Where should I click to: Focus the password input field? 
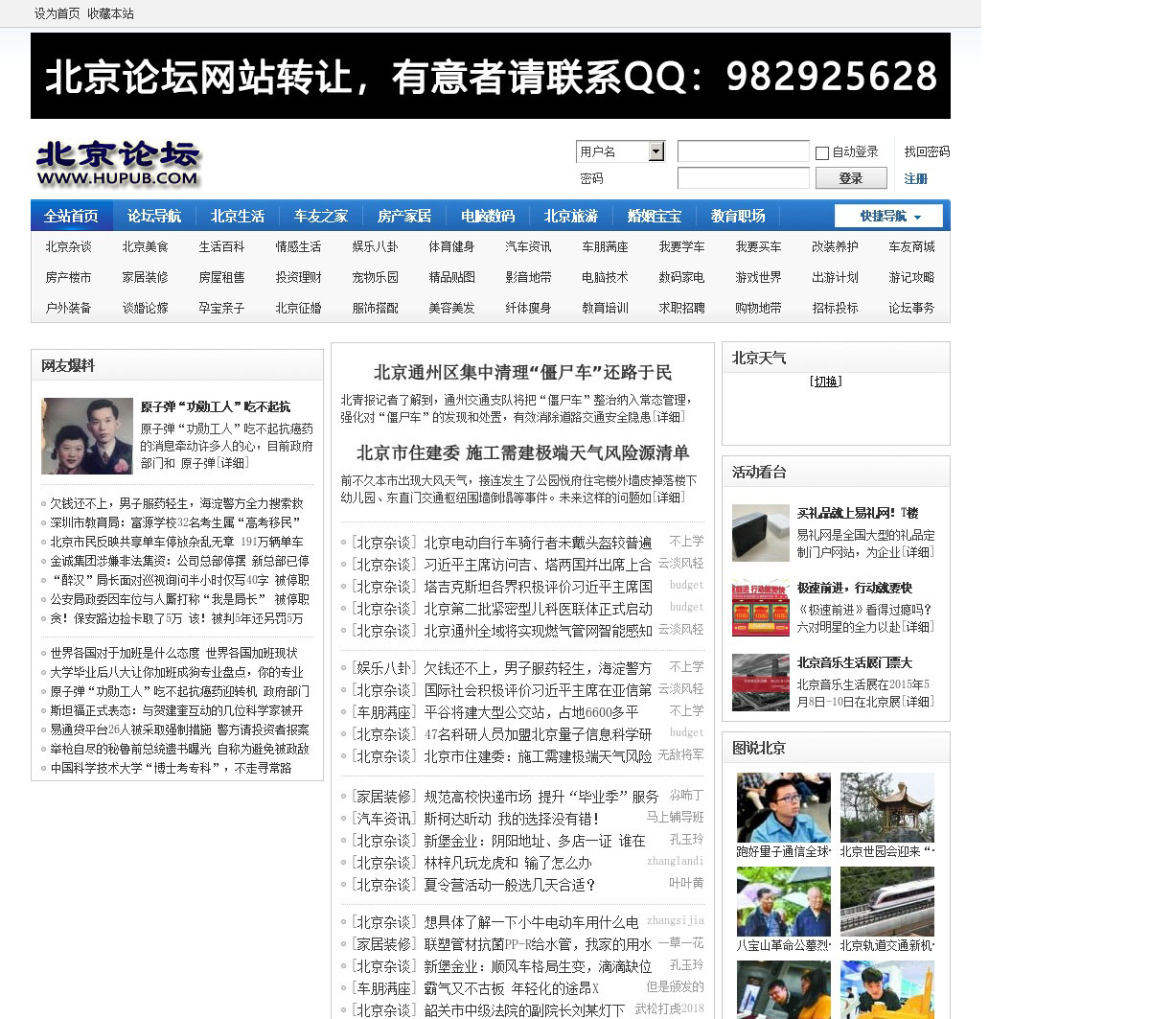pyautogui.click(x=743, y=178)
